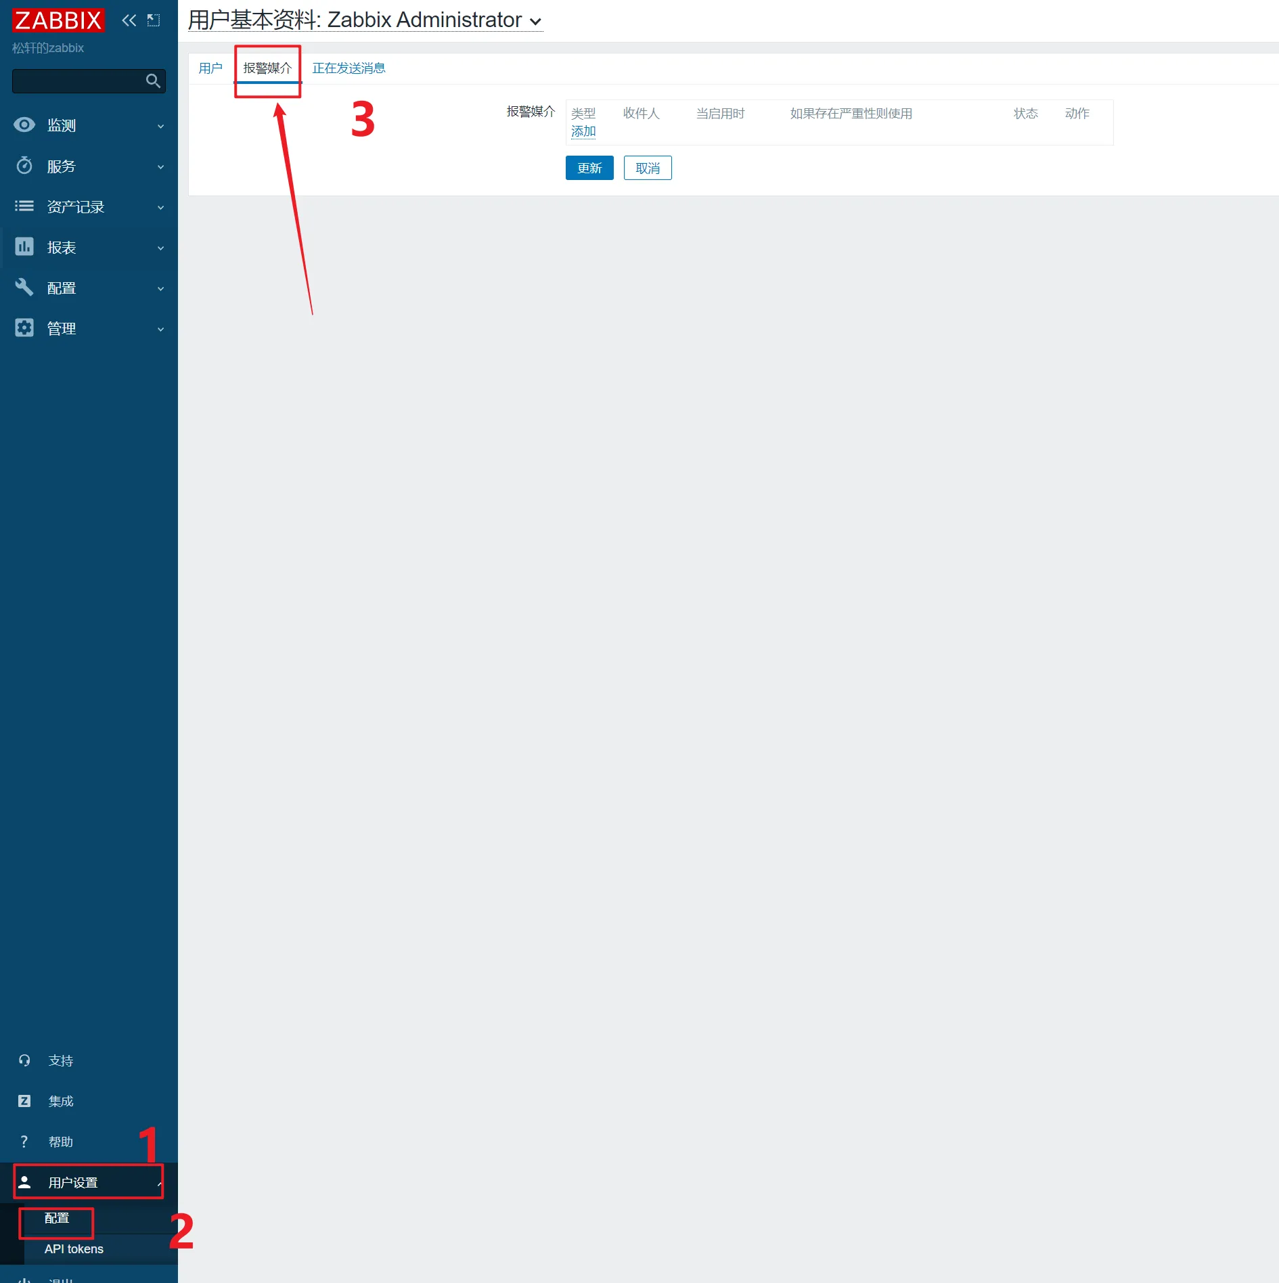
Task: Open Monitoring menu via eye icon
Action: point(24,125)
